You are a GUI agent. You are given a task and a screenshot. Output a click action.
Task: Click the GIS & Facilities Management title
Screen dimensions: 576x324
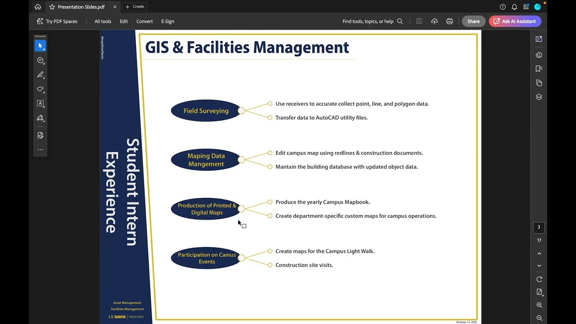(247, 47)
